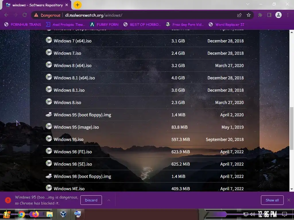Click the disc icon beside Windows ME.iso
The height and width of the screenshot is (220, 294).
[49, 188]
